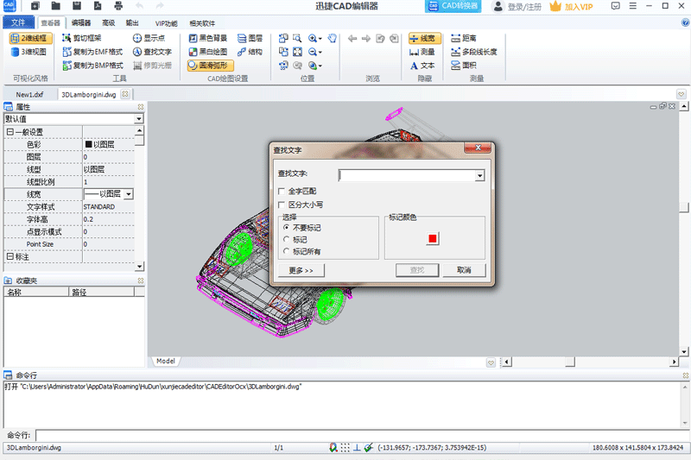Screen dimensions: 691x460
Task: Toggle the 线宽 line width display
Action: (424, 38)
